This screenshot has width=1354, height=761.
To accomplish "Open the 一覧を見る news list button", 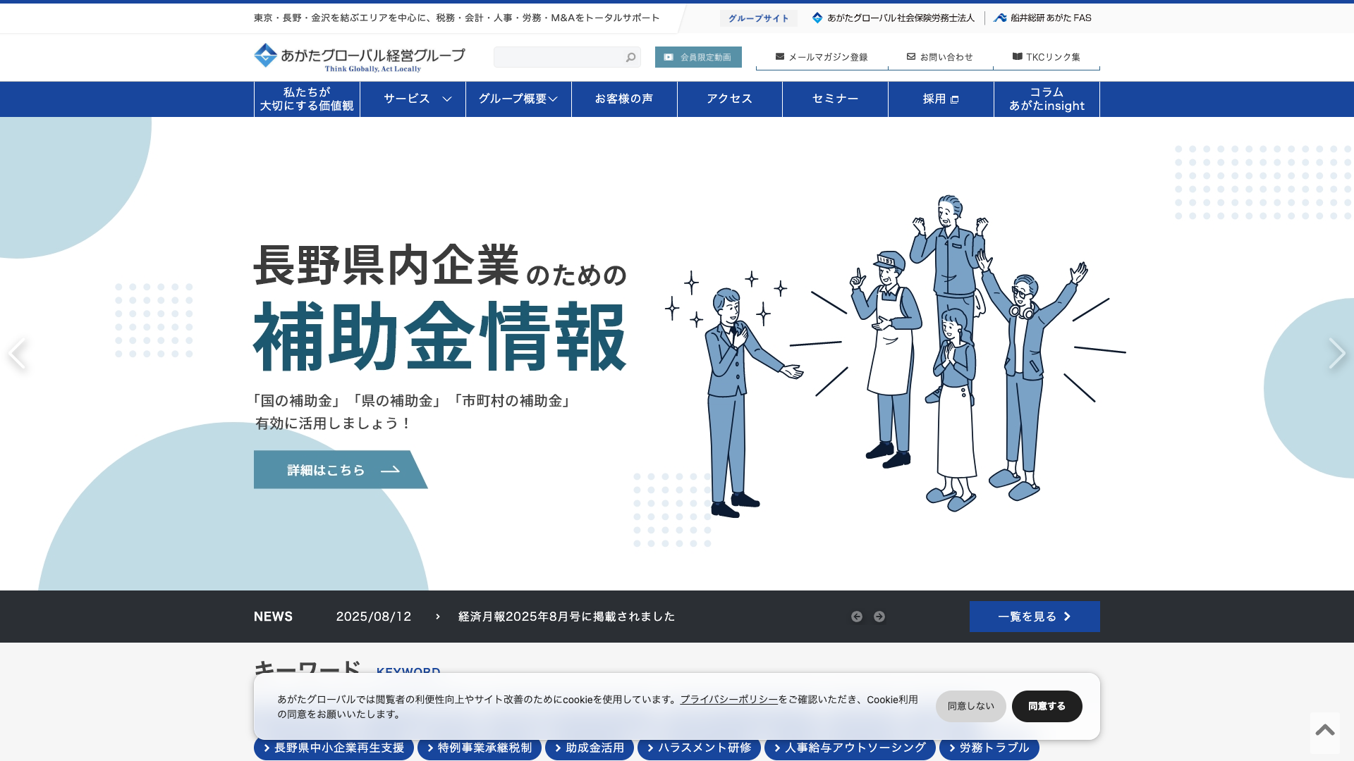I will click(1034, 617).
